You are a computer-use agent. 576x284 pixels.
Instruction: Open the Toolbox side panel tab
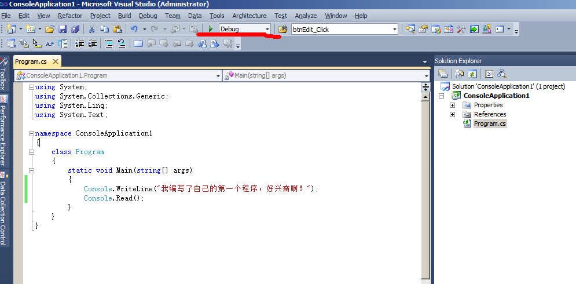(x=3, y=74)
